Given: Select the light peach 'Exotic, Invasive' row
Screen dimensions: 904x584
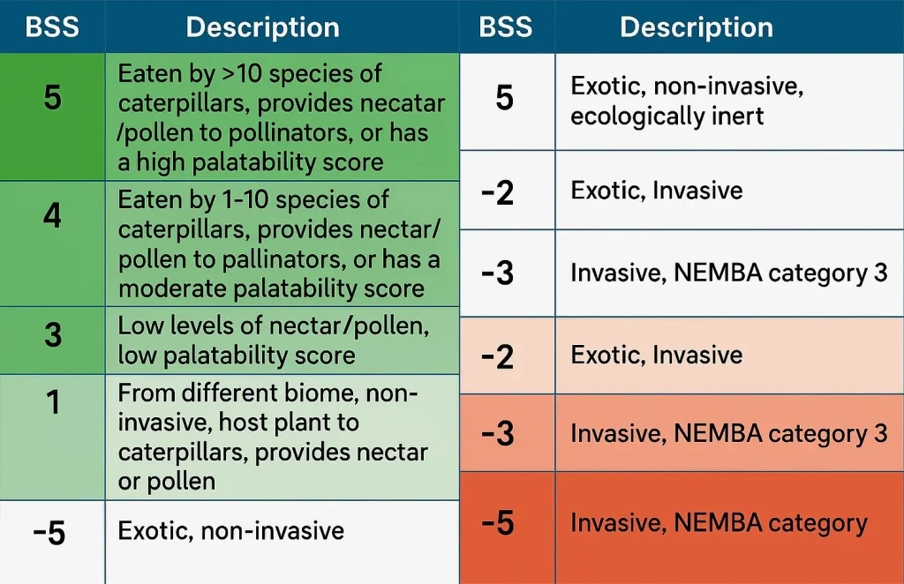Looking at the screenshot, I should point(682,356).
